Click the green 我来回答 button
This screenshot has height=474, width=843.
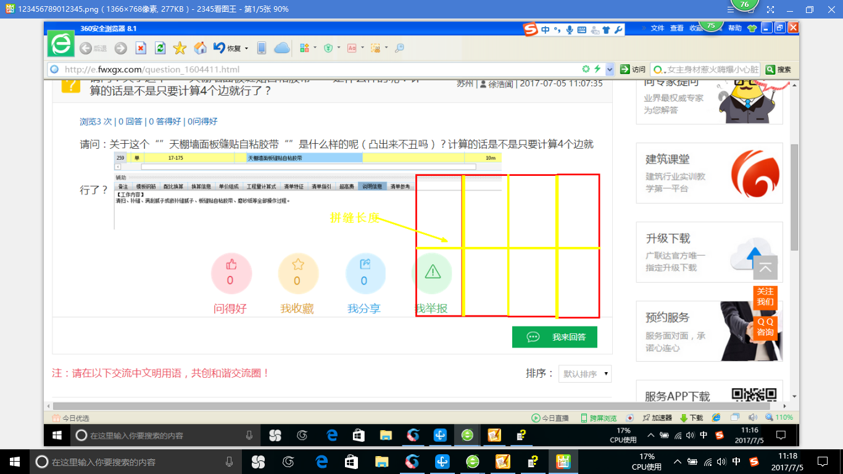tap(555, 337)
